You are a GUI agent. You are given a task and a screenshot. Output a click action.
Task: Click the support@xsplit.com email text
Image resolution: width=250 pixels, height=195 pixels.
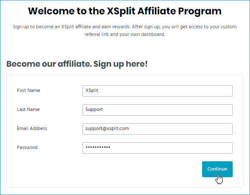point(107,128)
